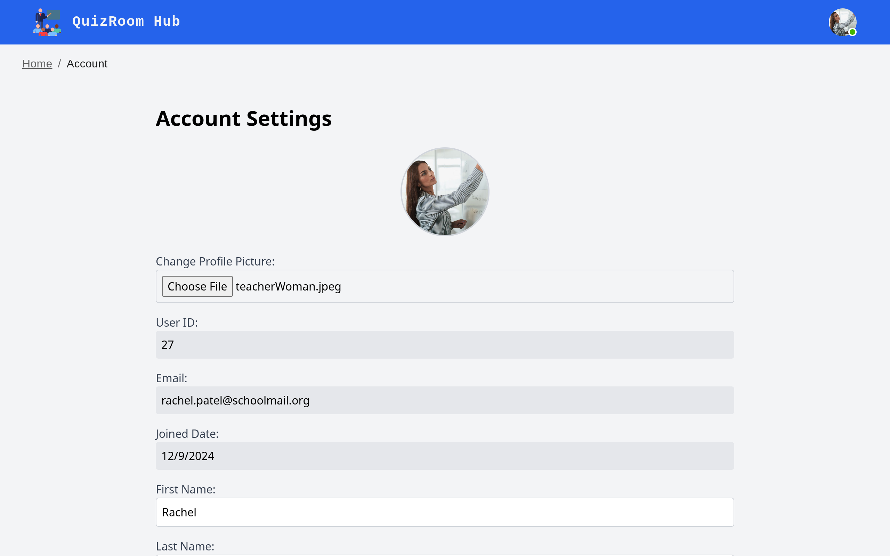Click the teacherWoman.jpeg file name text
Screen dimensions: 890x556
coord(288,286)
